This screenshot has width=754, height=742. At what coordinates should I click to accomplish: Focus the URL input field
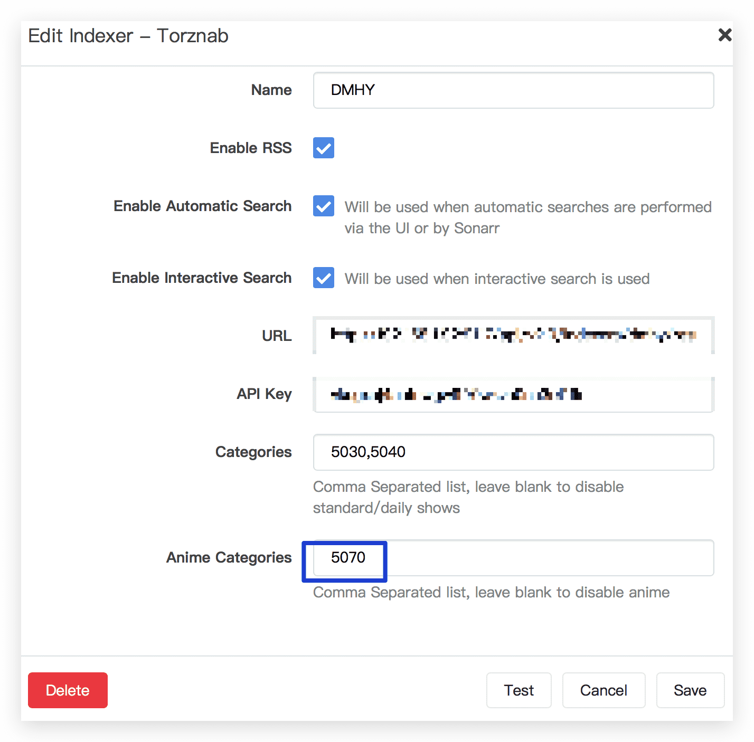pyautogui.click(x=513, y=335)
